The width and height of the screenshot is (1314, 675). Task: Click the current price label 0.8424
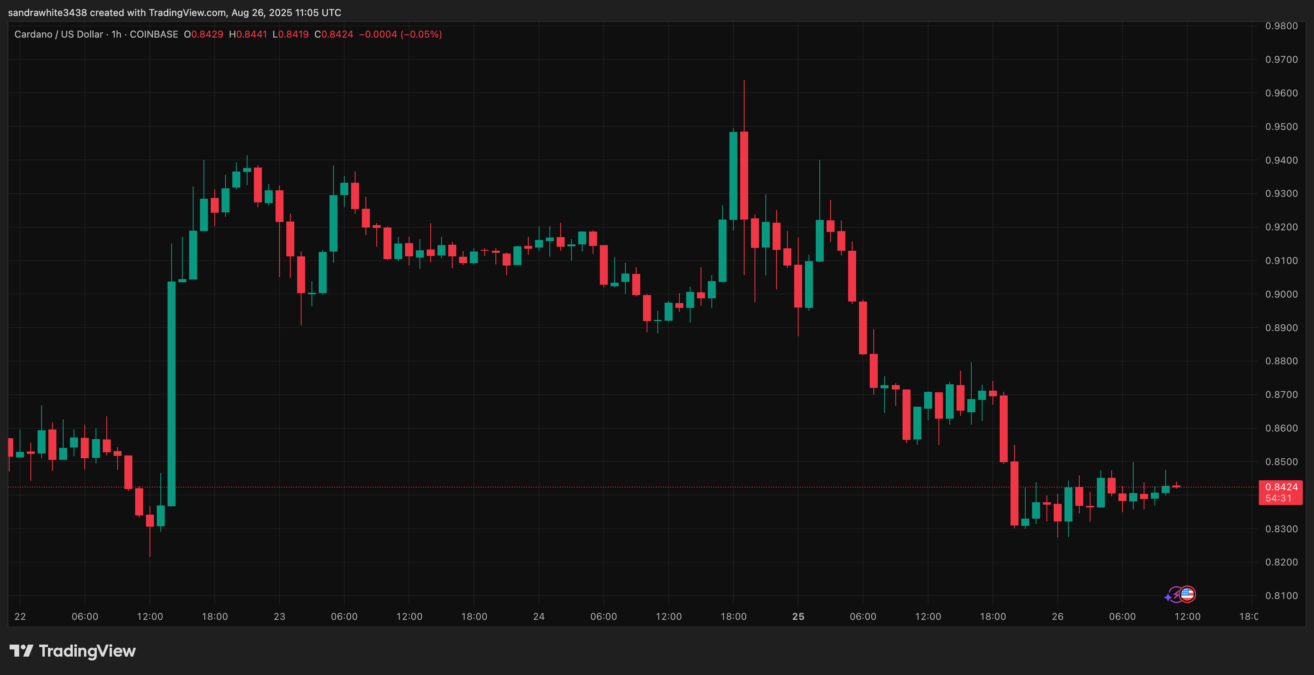(x=1281, y=487)
